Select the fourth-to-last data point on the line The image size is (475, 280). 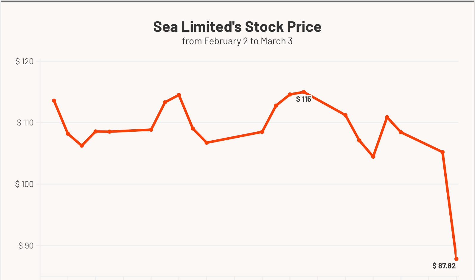tap(387, 117)
